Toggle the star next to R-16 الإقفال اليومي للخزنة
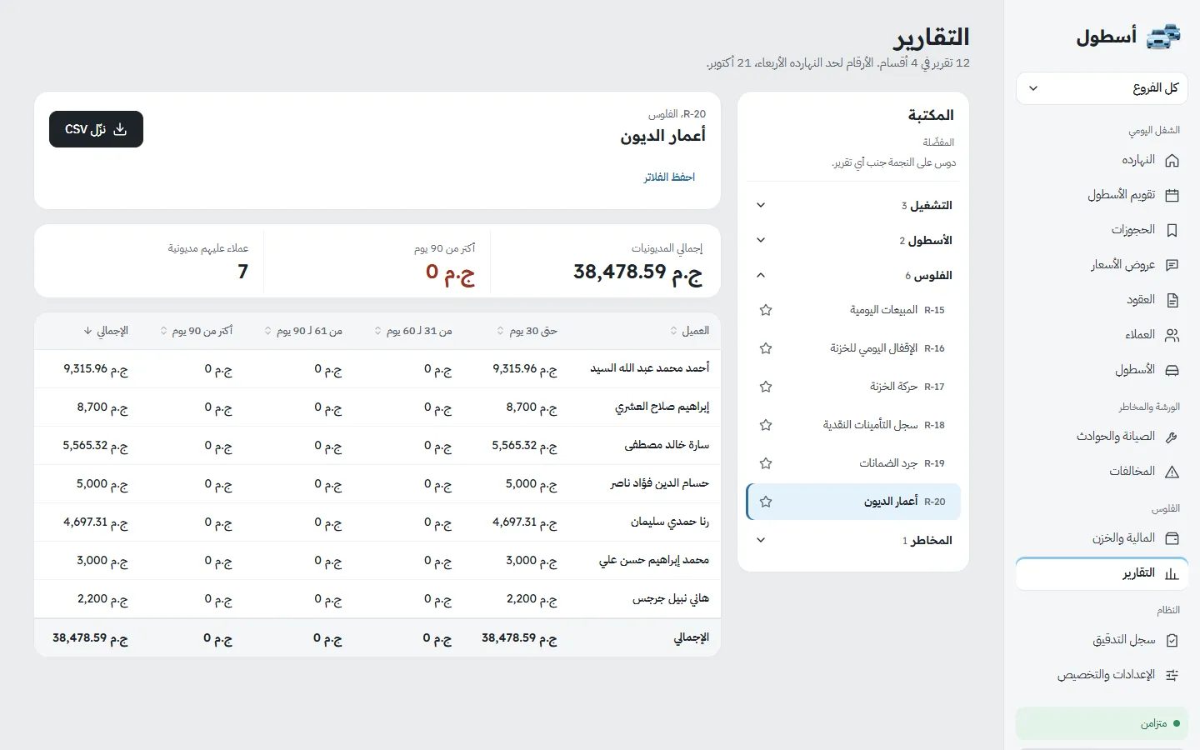The image size is (1200, 750). (766, 348)
